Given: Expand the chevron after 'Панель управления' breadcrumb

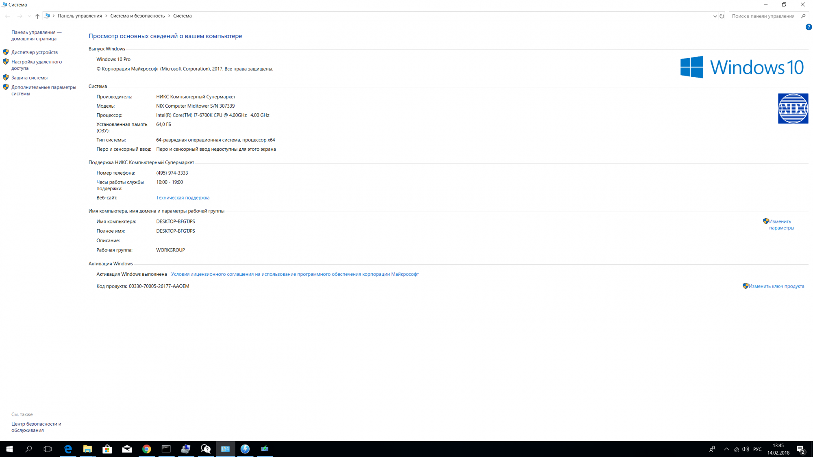Looking at the screenshot, I should (106, 16).
